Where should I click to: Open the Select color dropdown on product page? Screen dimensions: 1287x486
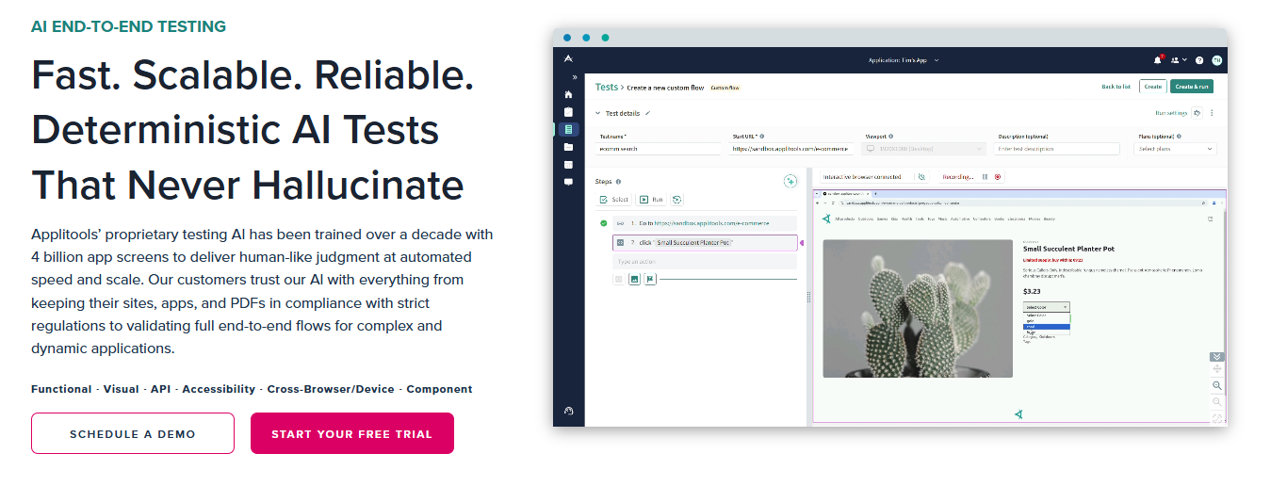(1046, 307)
